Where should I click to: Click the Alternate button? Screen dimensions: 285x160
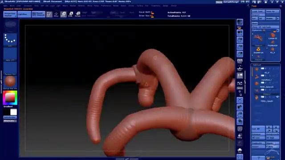pos(10,121)
